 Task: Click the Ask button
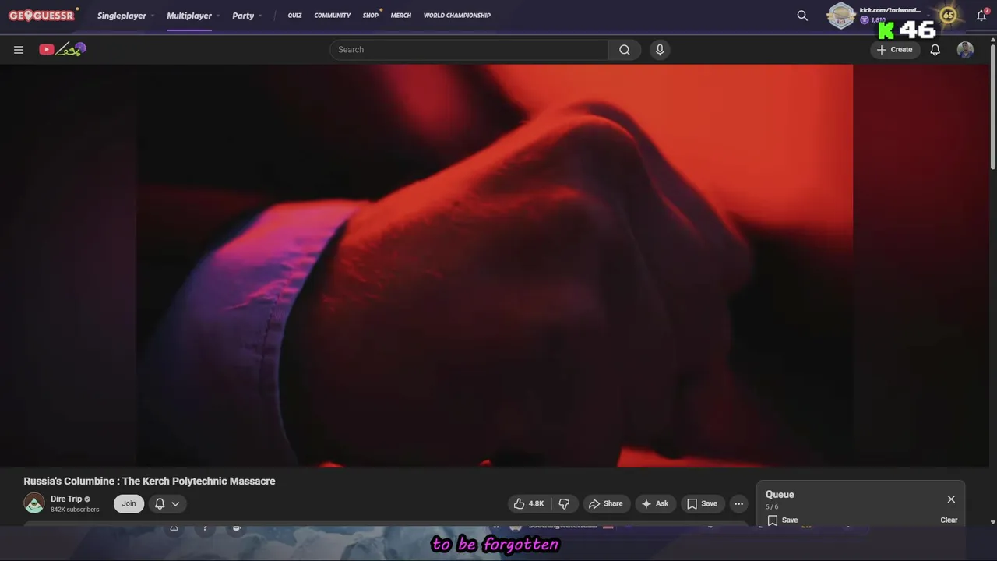pyautogui.click(x=655, y=503)
